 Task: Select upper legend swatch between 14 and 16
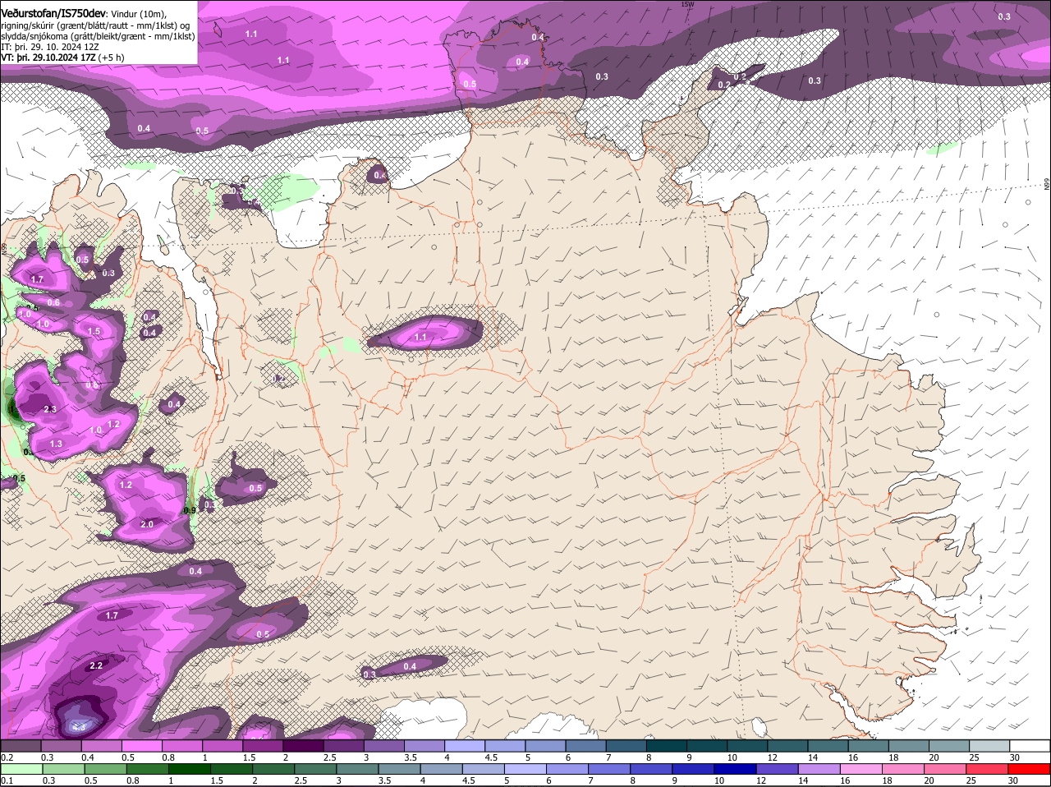point(828,745)
